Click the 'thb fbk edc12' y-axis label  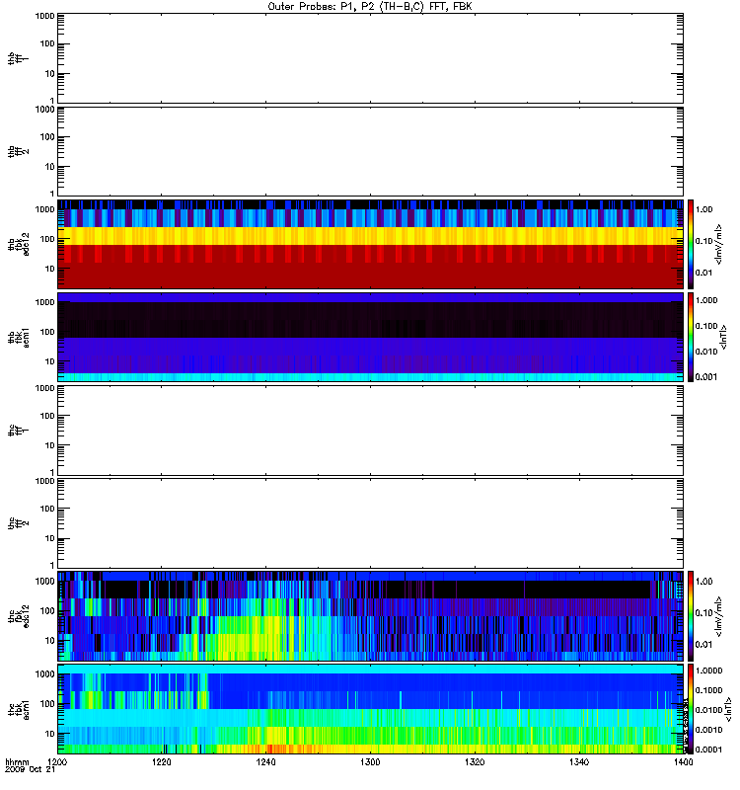pos(18,244)
